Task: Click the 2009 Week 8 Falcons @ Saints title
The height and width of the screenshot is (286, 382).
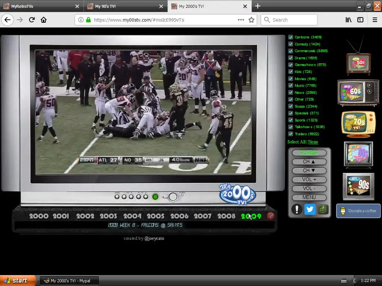Action: point(145,225)
